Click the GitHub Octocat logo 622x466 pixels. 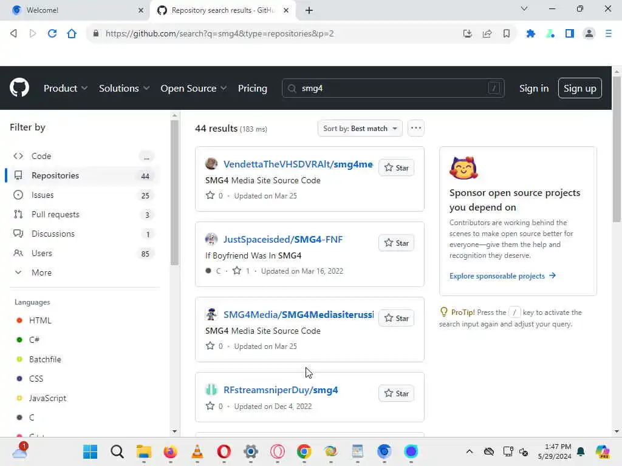coord(19,88)
